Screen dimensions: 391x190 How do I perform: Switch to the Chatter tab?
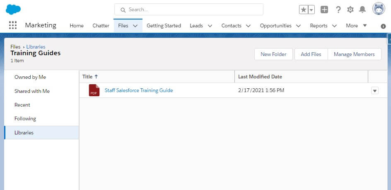pos(101,25)
